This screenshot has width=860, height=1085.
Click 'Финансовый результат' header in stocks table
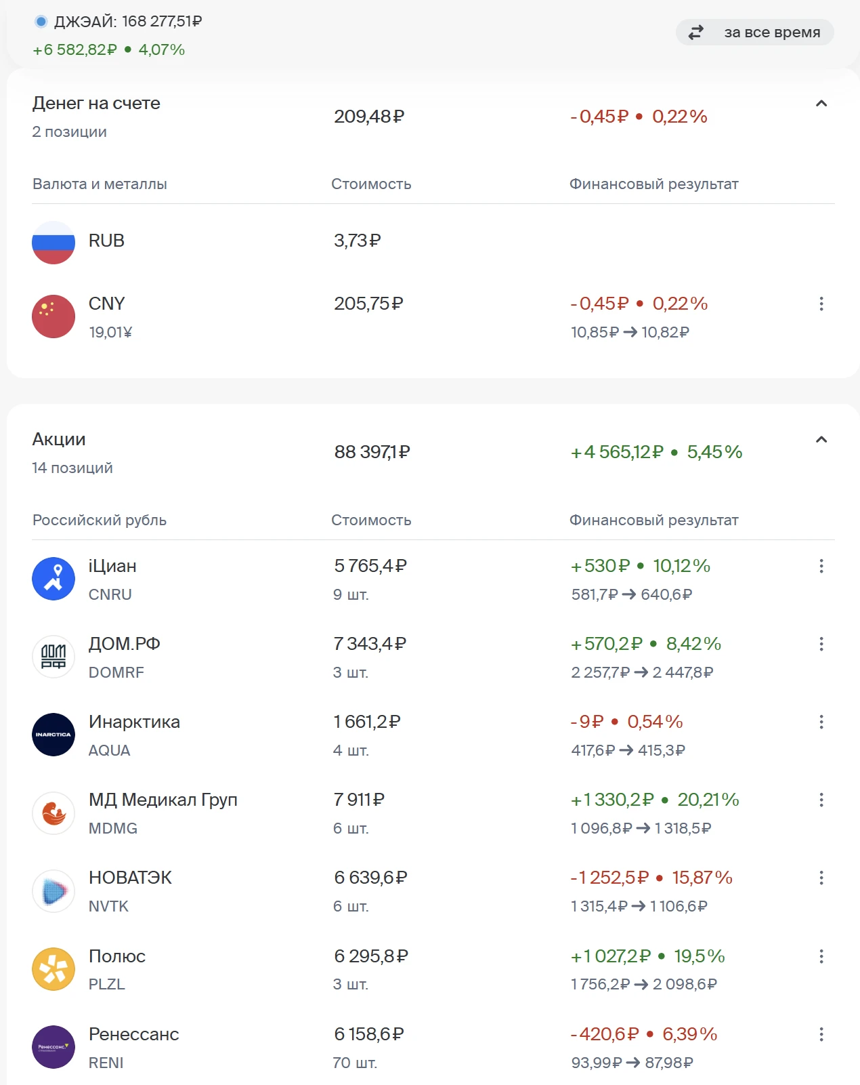click(653, 520)
